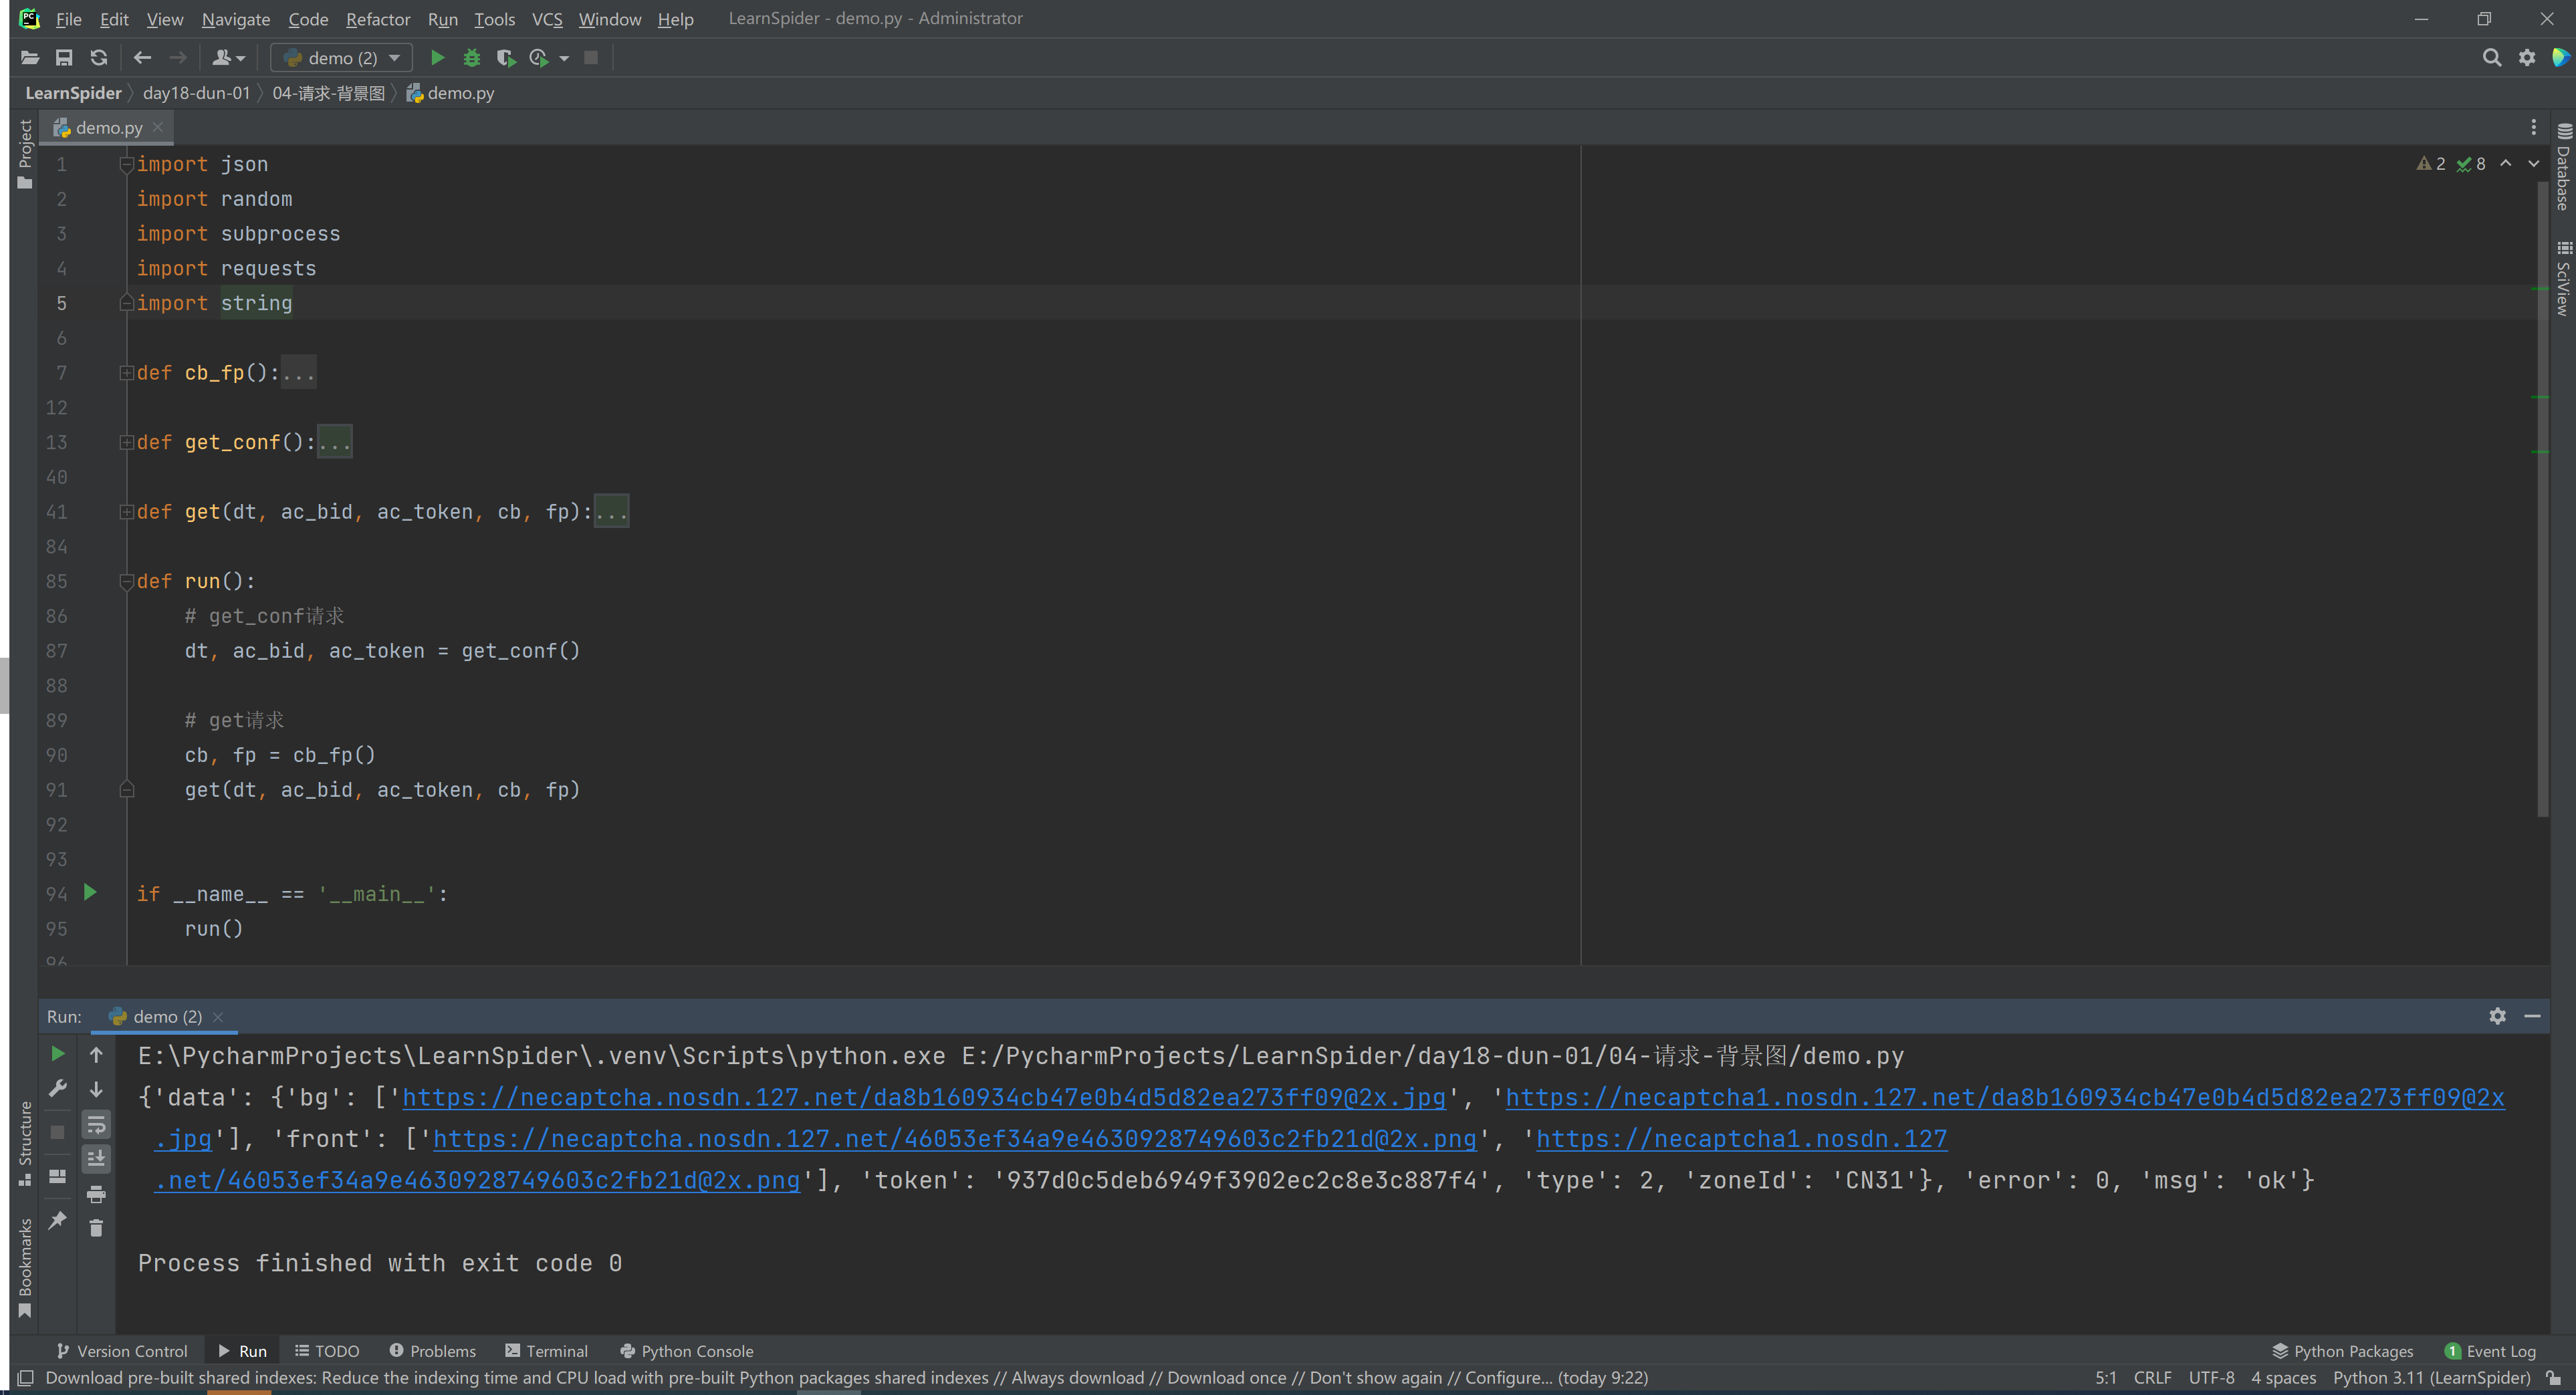2576x1395 pixels.
Task: Click the warnings indicator showing 2 warnings
Action: pyautogui.click(x=2431, y=164)
